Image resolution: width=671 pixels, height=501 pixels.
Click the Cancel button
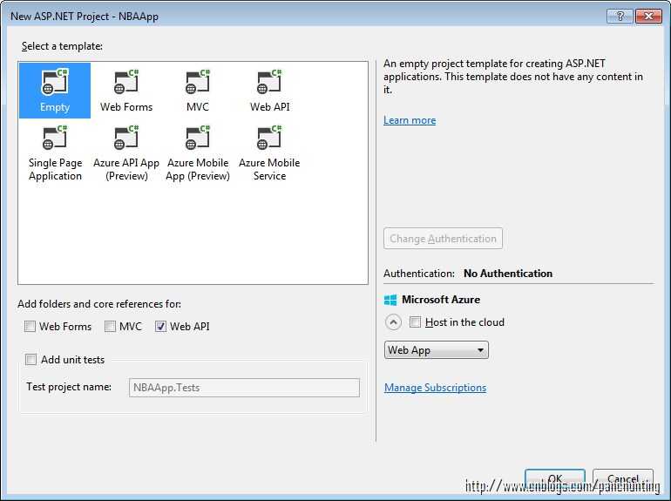(x=623, y=478)
